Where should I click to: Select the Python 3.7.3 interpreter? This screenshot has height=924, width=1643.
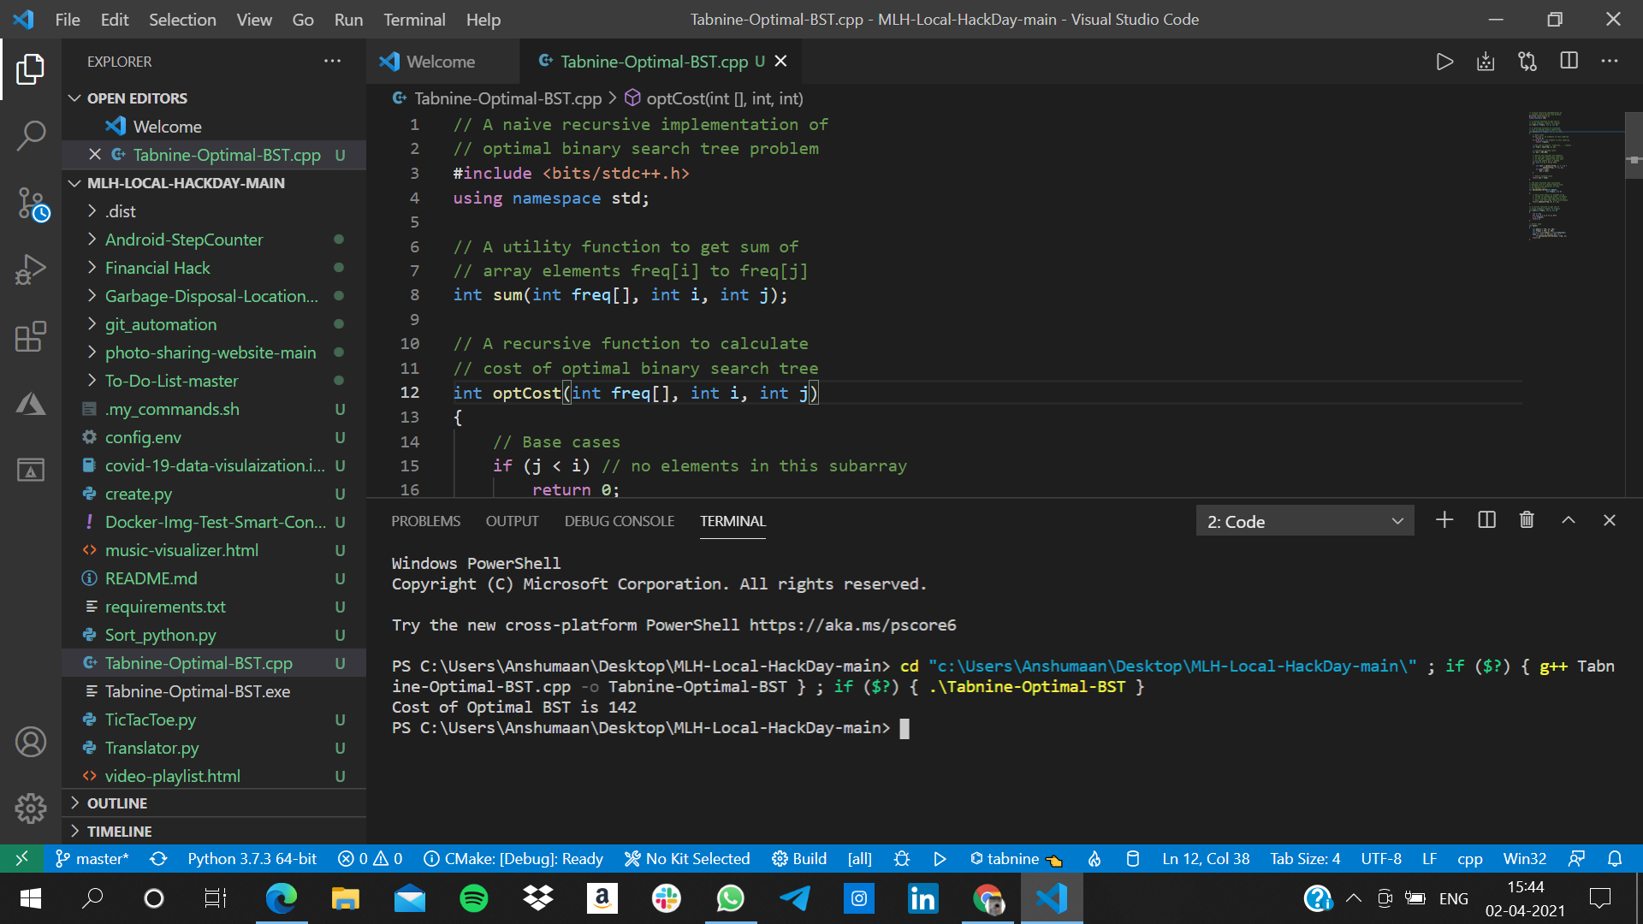point(251,858)
